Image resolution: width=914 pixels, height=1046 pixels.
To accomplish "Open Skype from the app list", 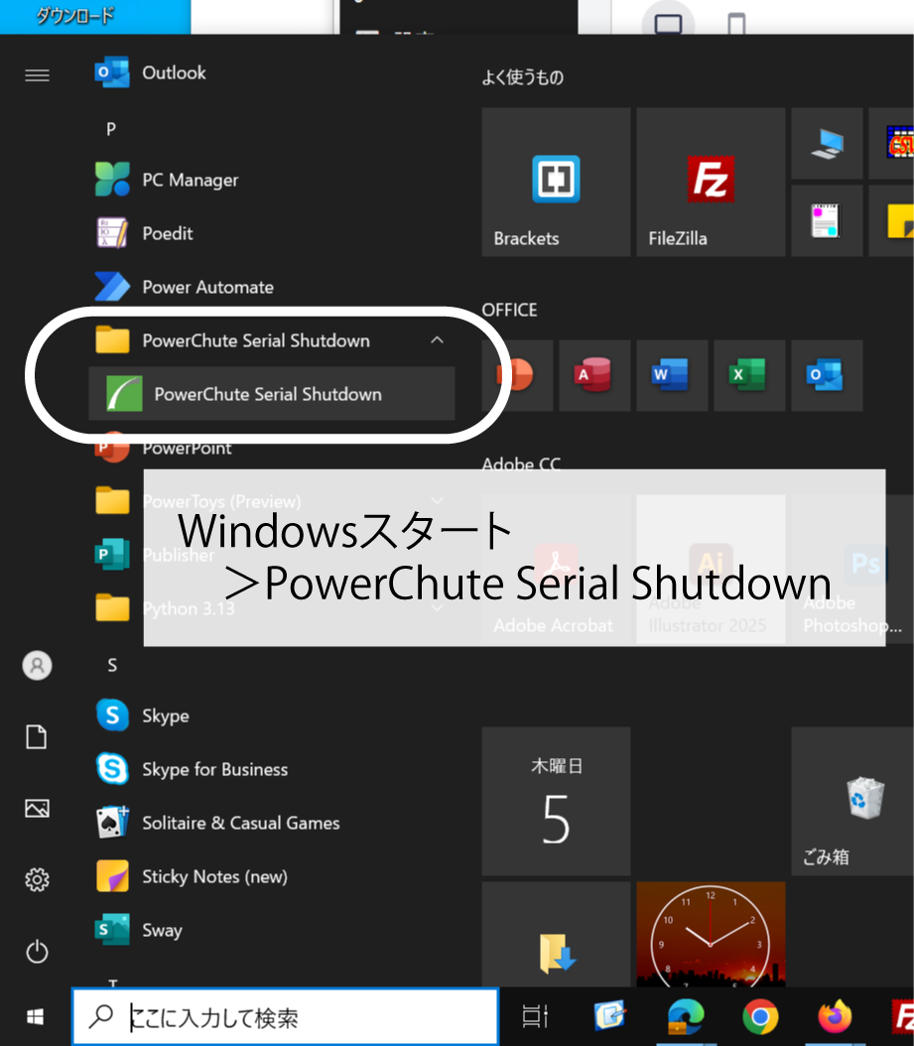I will tap(270, 716).
